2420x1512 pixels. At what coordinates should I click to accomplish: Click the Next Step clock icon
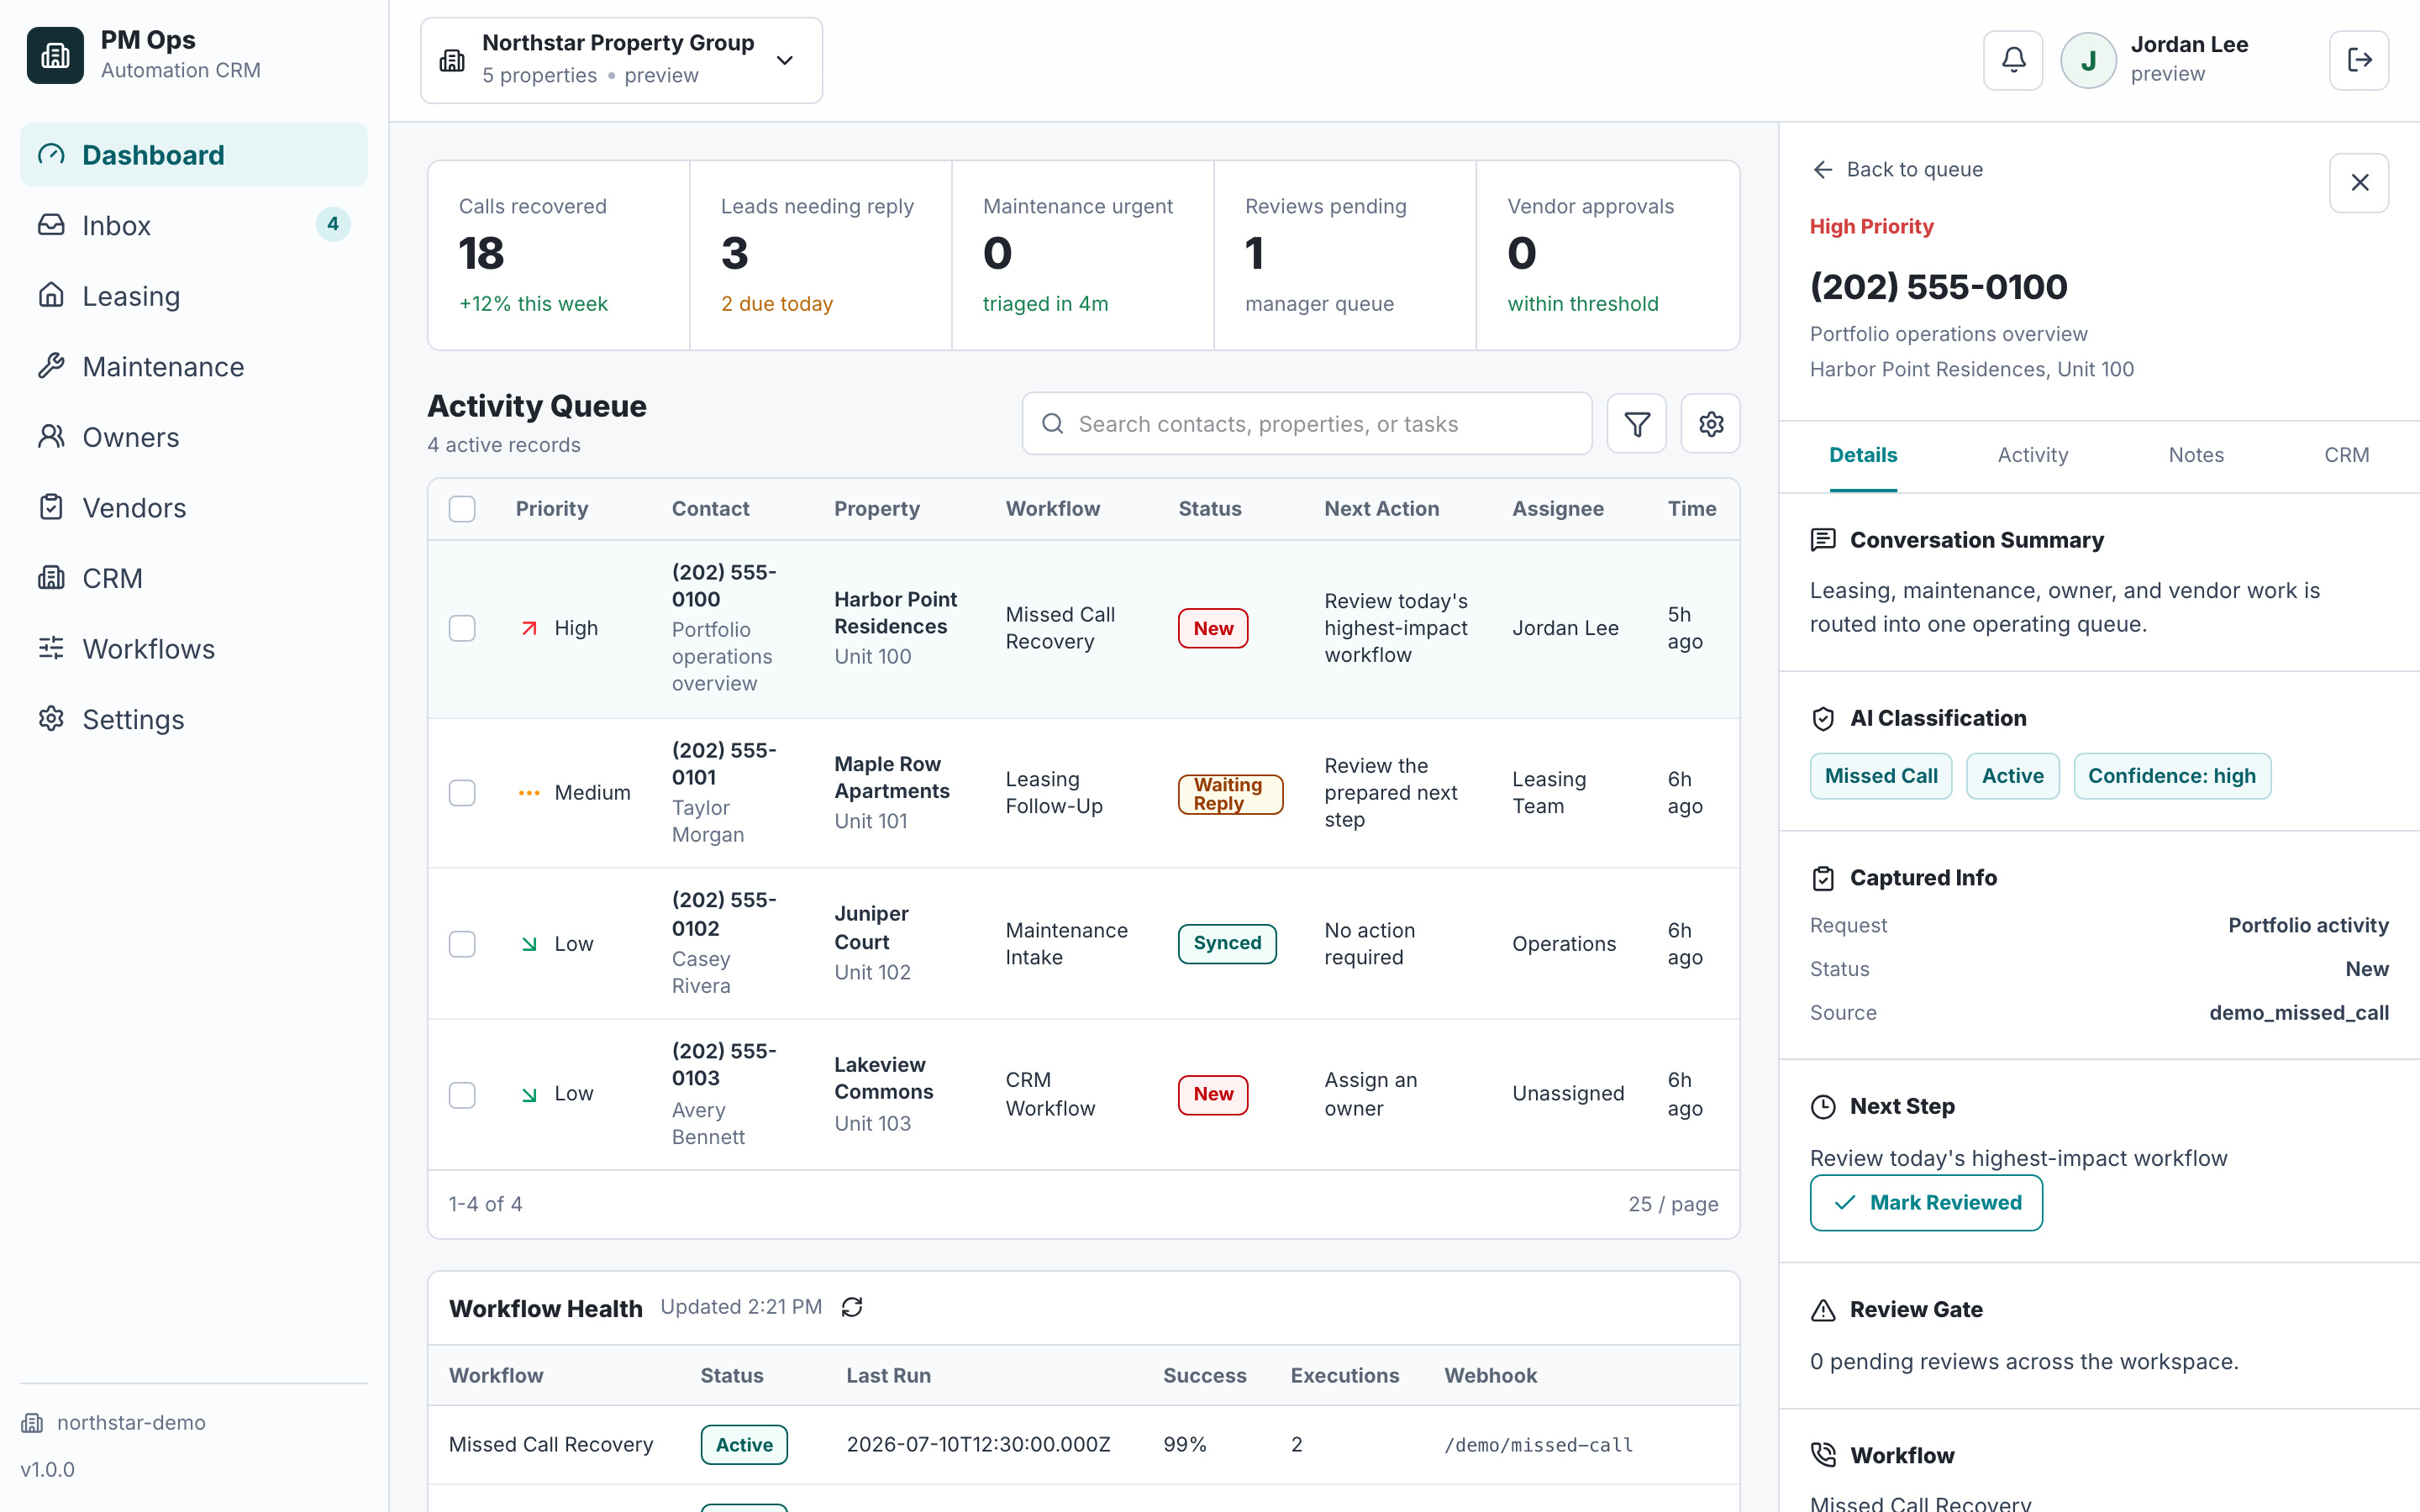tap(1823, 1107)
